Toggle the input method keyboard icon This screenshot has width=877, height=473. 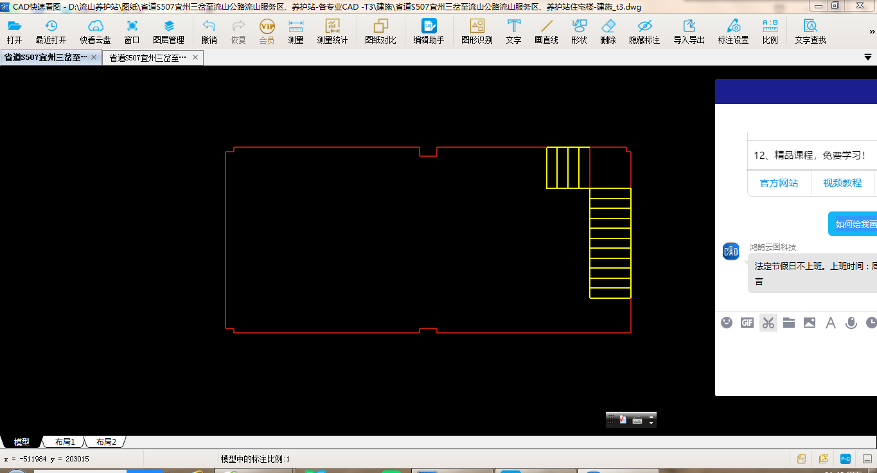coord(637,420)
